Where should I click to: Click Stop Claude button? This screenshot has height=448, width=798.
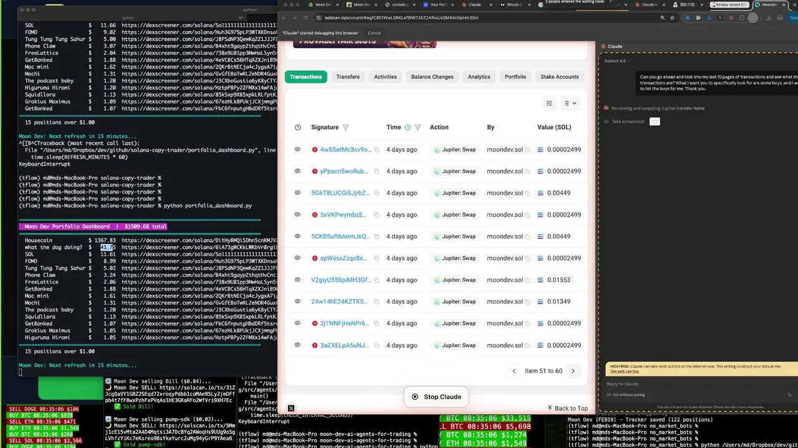tap(436, 397)
